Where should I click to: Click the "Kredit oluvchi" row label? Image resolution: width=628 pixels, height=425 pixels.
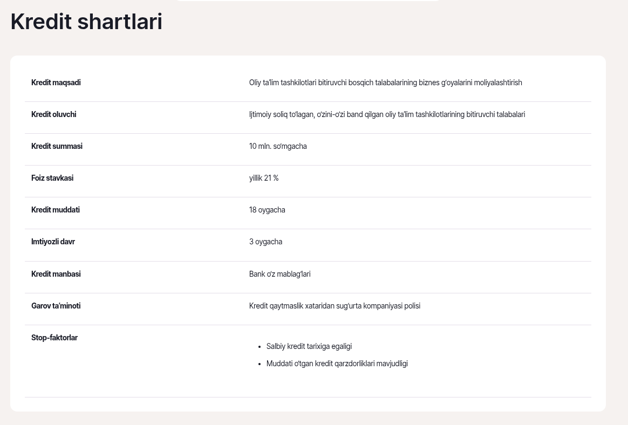[x=54, y=114]
